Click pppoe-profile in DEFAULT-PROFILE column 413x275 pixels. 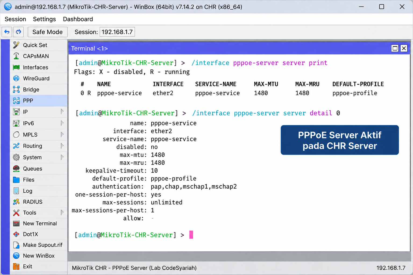click(x=355, y=93)
